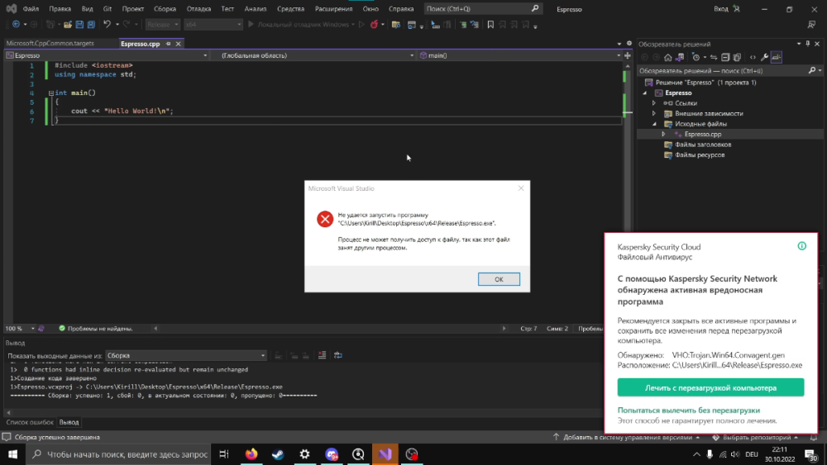Open Steam from the Windows taskbar

point(278,454)
